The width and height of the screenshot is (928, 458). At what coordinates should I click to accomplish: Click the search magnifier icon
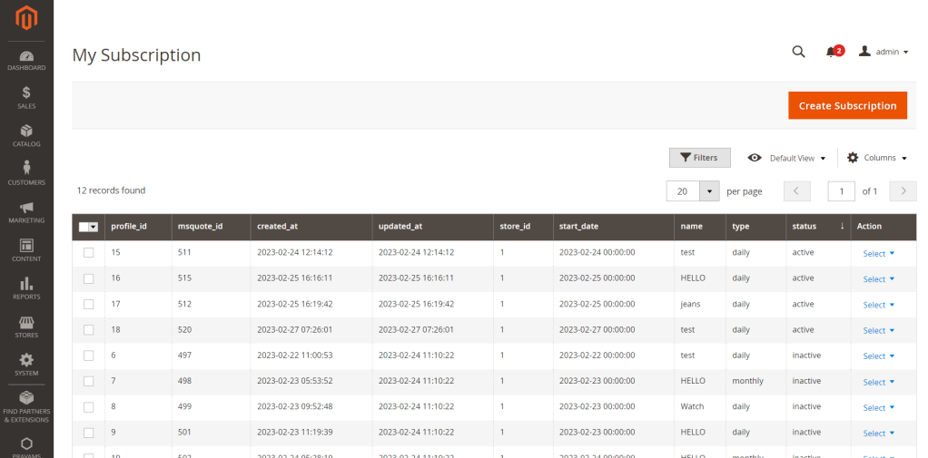(798, 52)
